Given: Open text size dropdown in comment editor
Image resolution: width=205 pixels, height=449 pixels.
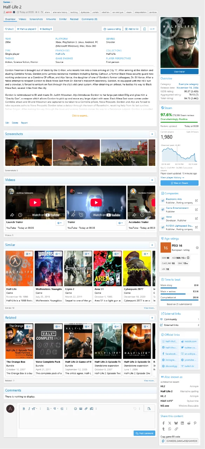Looking at the screenshot, I should (x=35, y=409).
